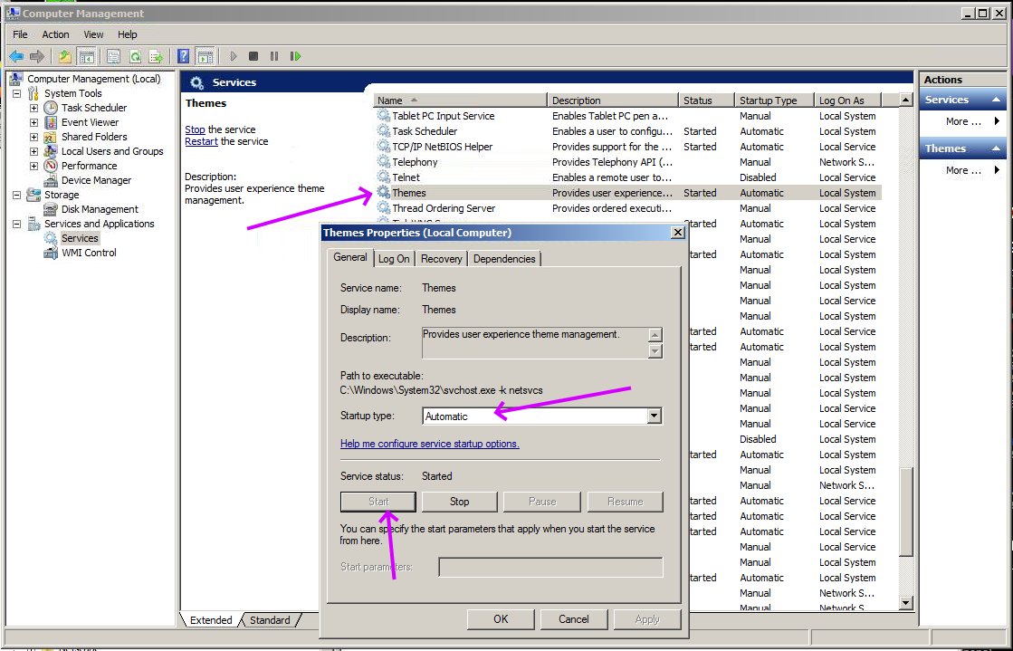1013x651 pixels.
Task: Click the Refresh toolbar icon
Action: click(x=135, y=56)
